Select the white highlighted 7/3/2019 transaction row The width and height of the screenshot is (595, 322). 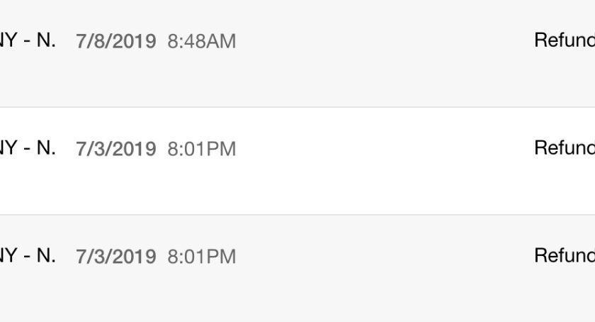[x=297, y=161]
